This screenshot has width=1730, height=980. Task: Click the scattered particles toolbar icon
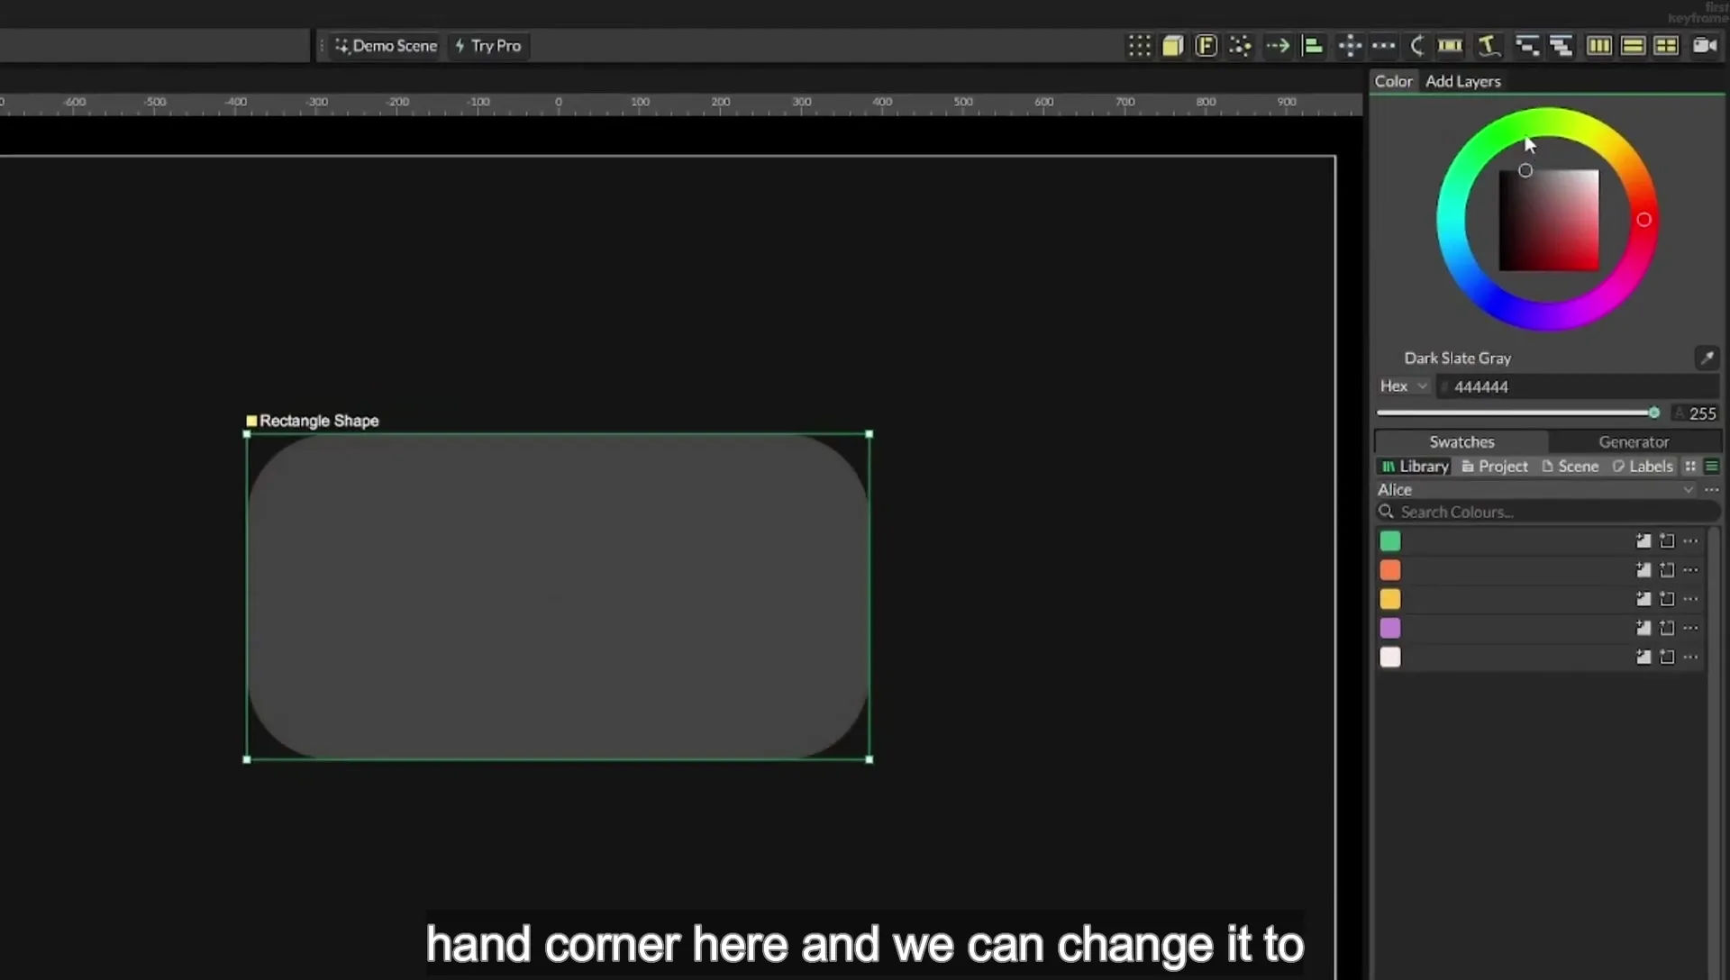1240,46
